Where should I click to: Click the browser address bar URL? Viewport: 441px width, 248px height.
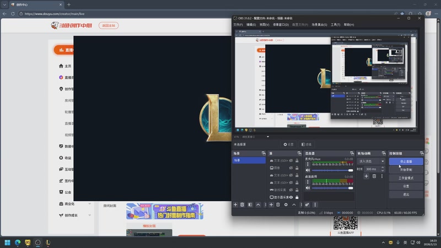pos(55,14)
